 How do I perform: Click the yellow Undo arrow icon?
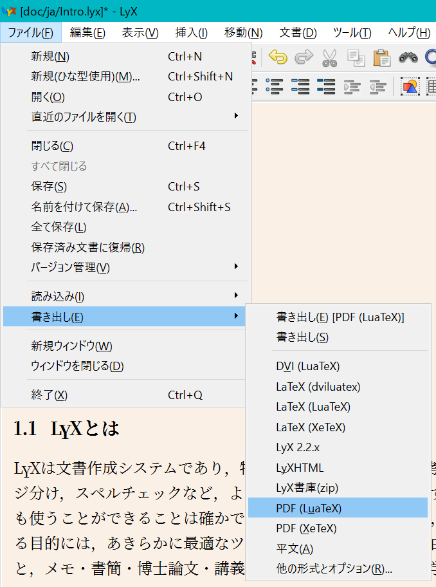tap(278, 57)
